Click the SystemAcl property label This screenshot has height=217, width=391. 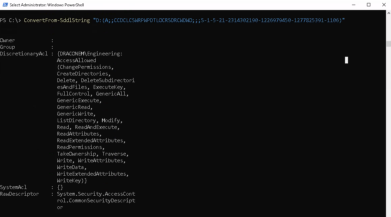click(x=13, y=187)
